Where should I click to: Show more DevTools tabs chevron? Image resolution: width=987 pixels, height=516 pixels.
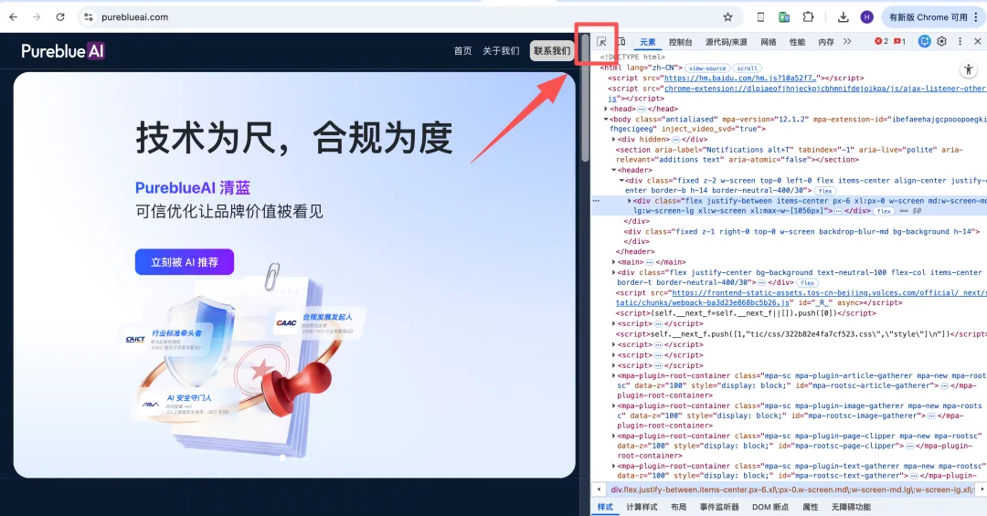[846, 41]
